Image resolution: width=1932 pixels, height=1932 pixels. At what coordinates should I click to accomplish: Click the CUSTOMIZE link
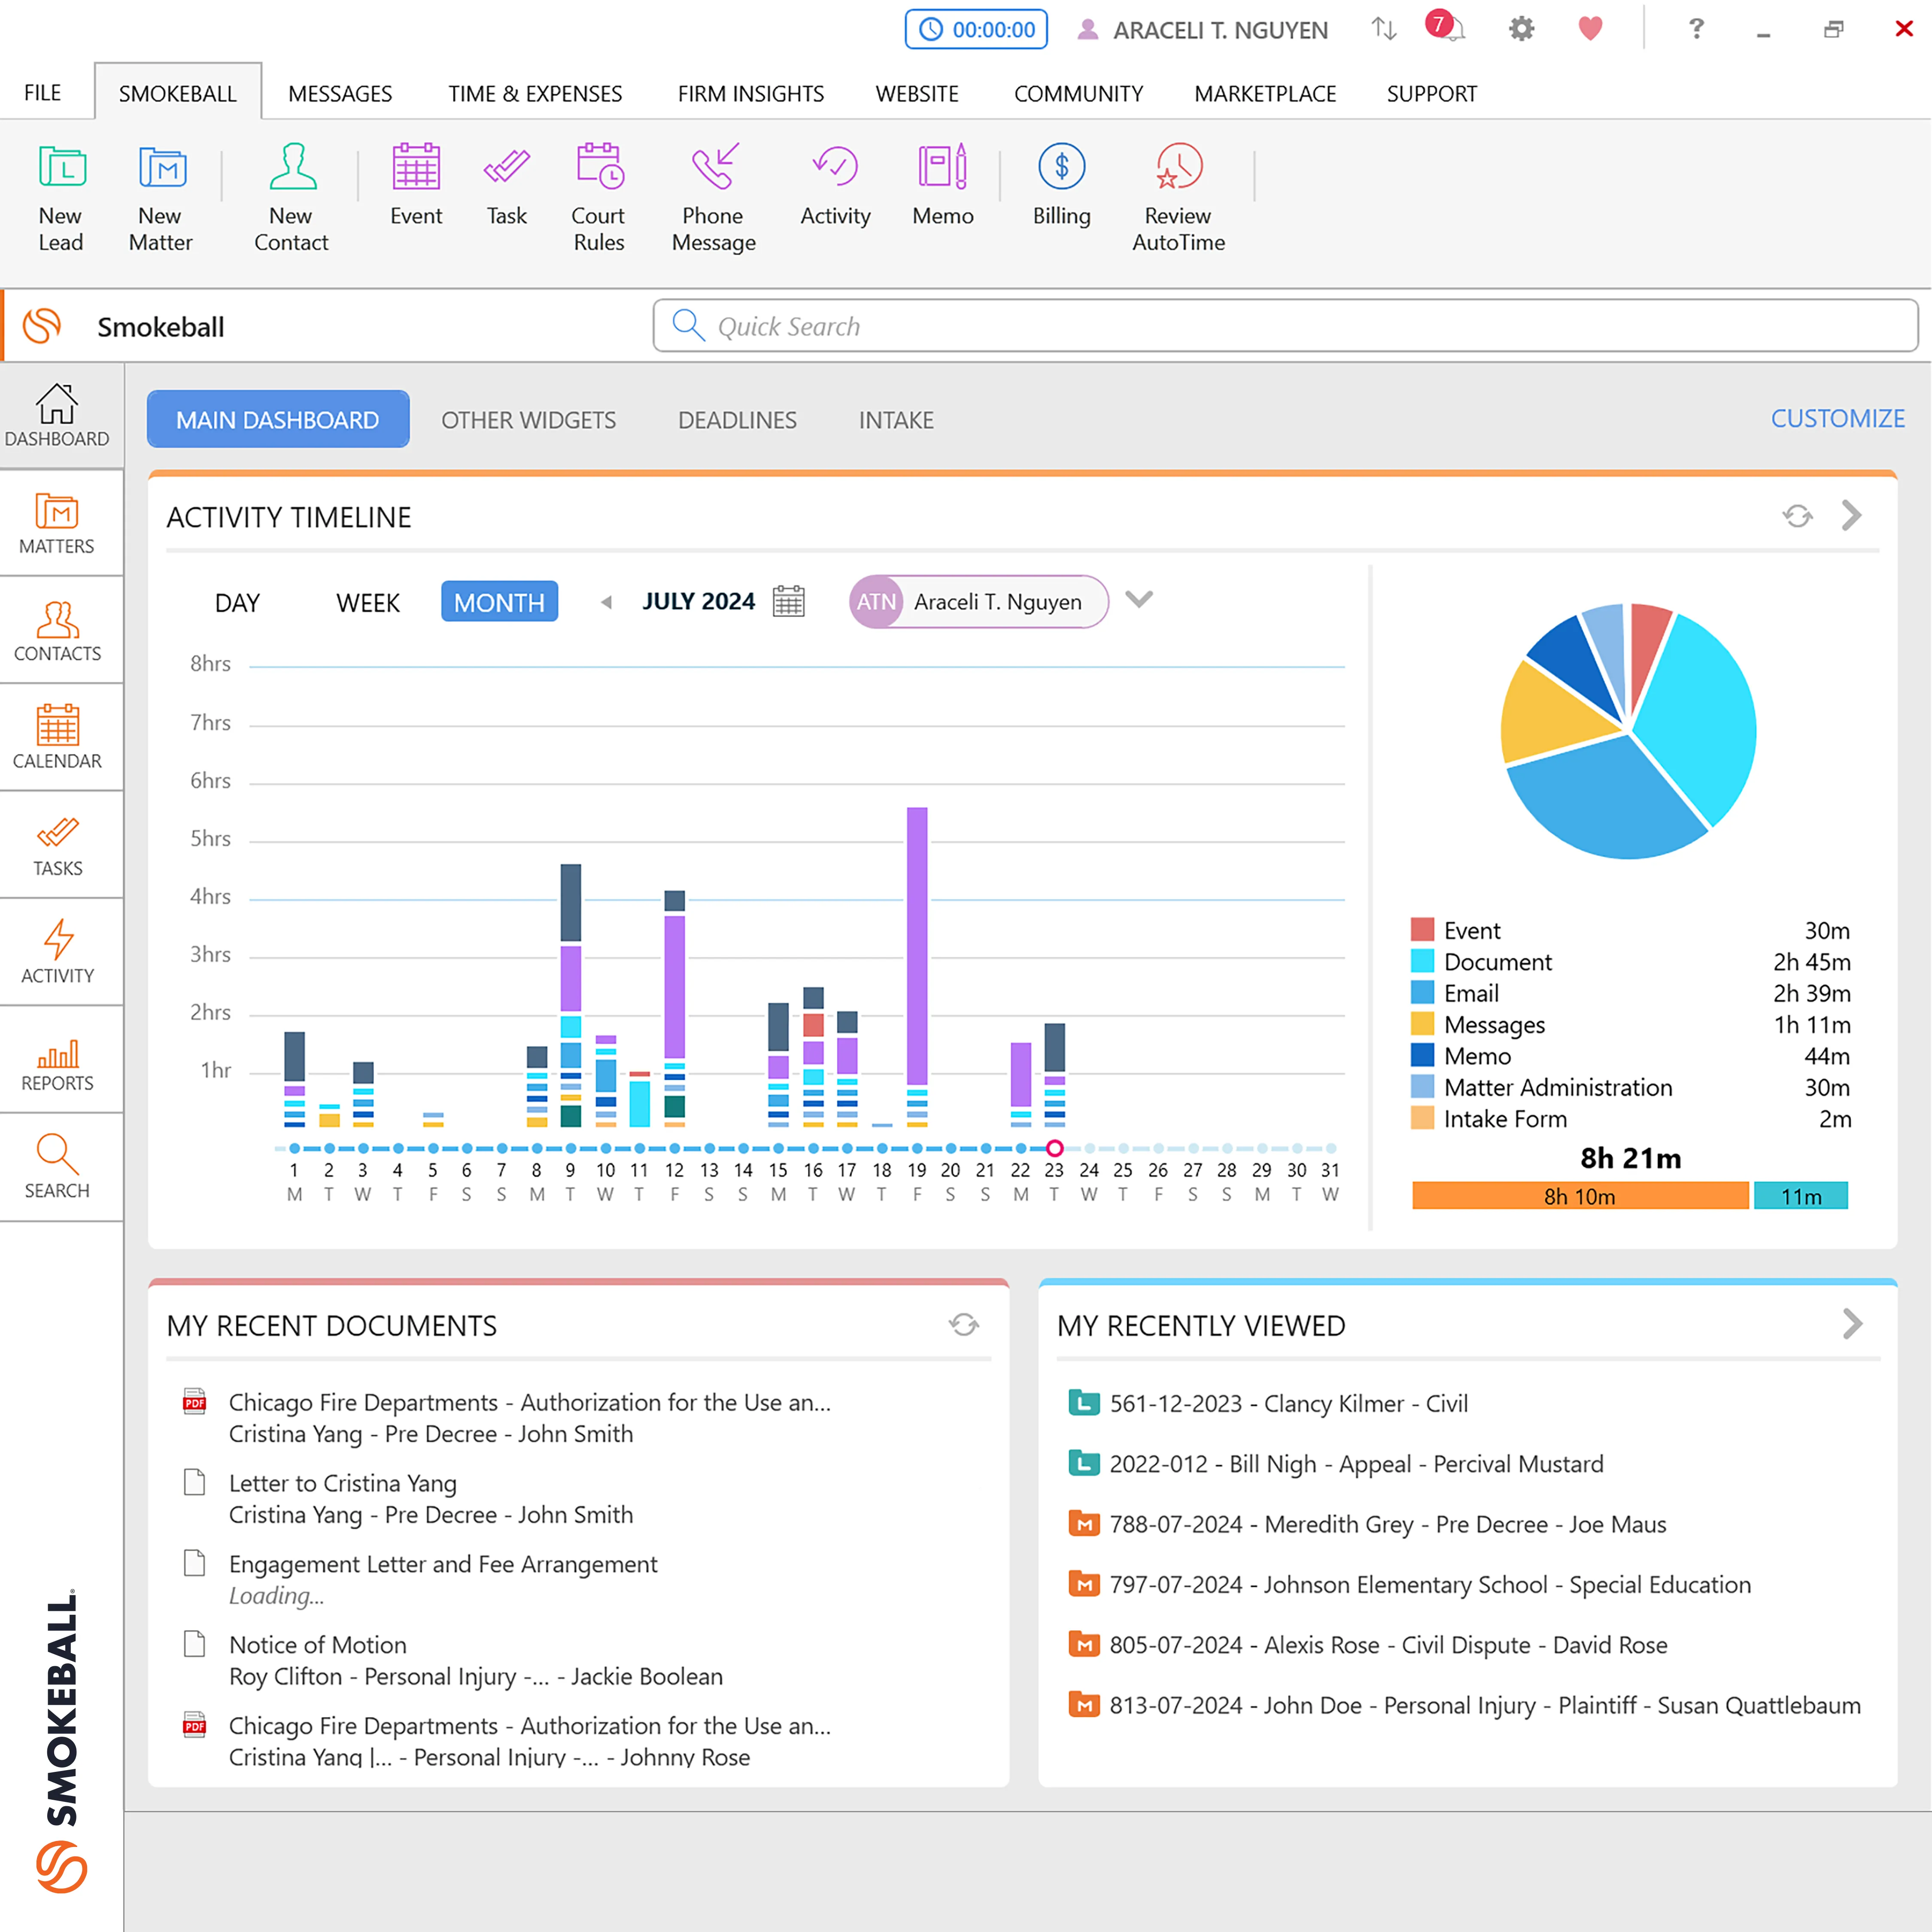1838,418
